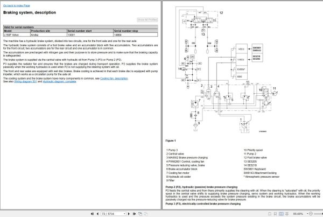
Task: Click legend entry 6 Brake accumulator block
Action: (x=182, y=169)
